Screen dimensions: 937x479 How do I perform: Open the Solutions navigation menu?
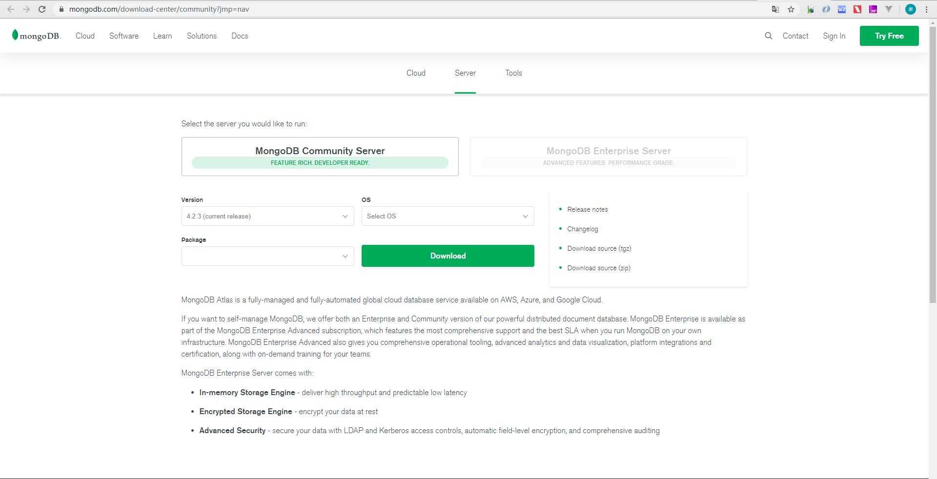pyautogui.click(x=202, y=36)
